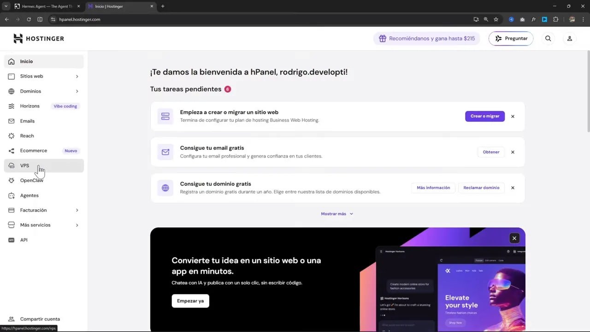Click the Nuevo badge beside Ecommerce
The image size is (590, 332).
pyautogui.click(x=71, y=151)
